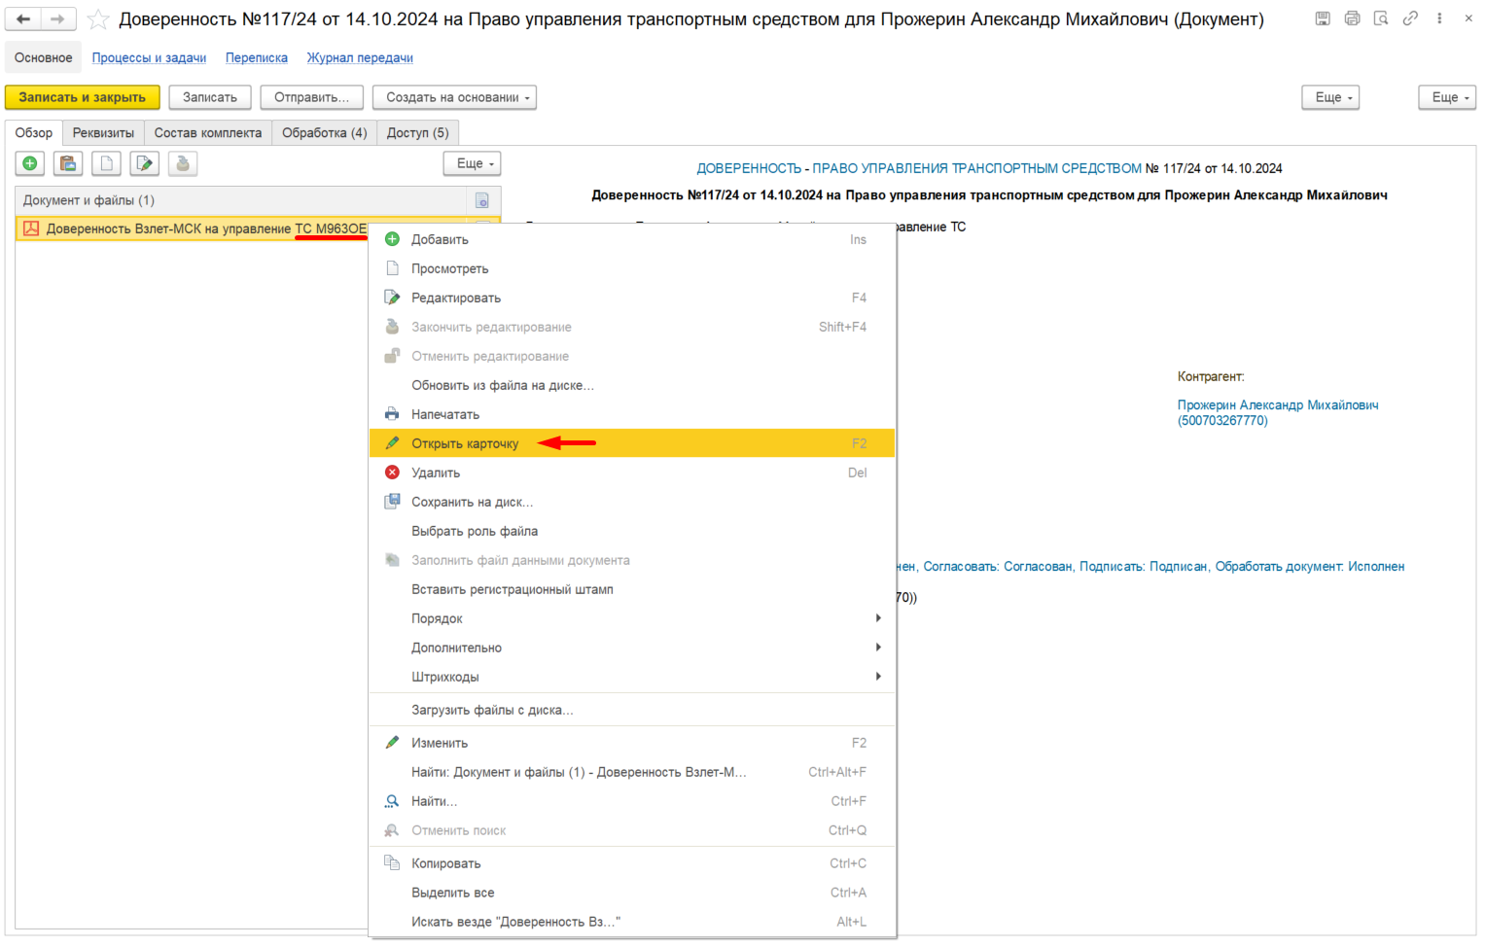Copy link with the chain icon
The width and height of the screenshot is (1486, 947).
coord(1410,18)
